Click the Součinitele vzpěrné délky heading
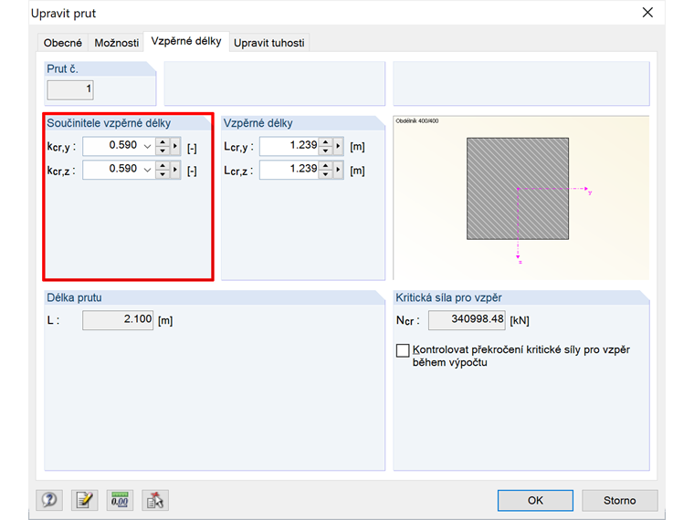The height and width of the screenshot is (520, 694). click(x=109, y=123)
